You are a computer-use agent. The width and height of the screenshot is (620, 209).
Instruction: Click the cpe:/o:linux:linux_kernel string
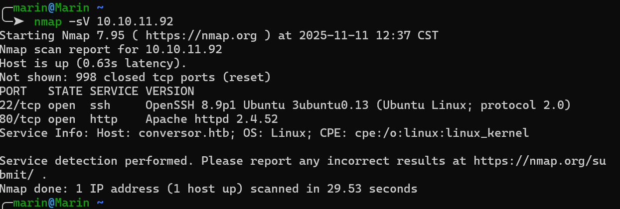[442, 133]
